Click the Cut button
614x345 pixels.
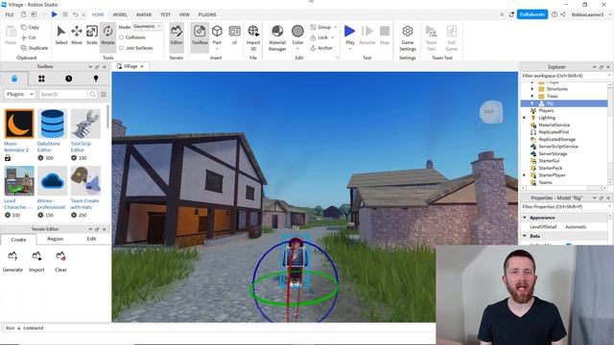coord(29,37)
